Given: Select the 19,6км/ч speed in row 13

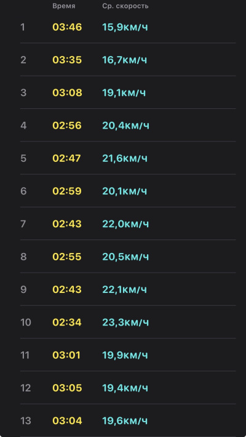Looking at the screenshot, I should [x=125, y=421].
